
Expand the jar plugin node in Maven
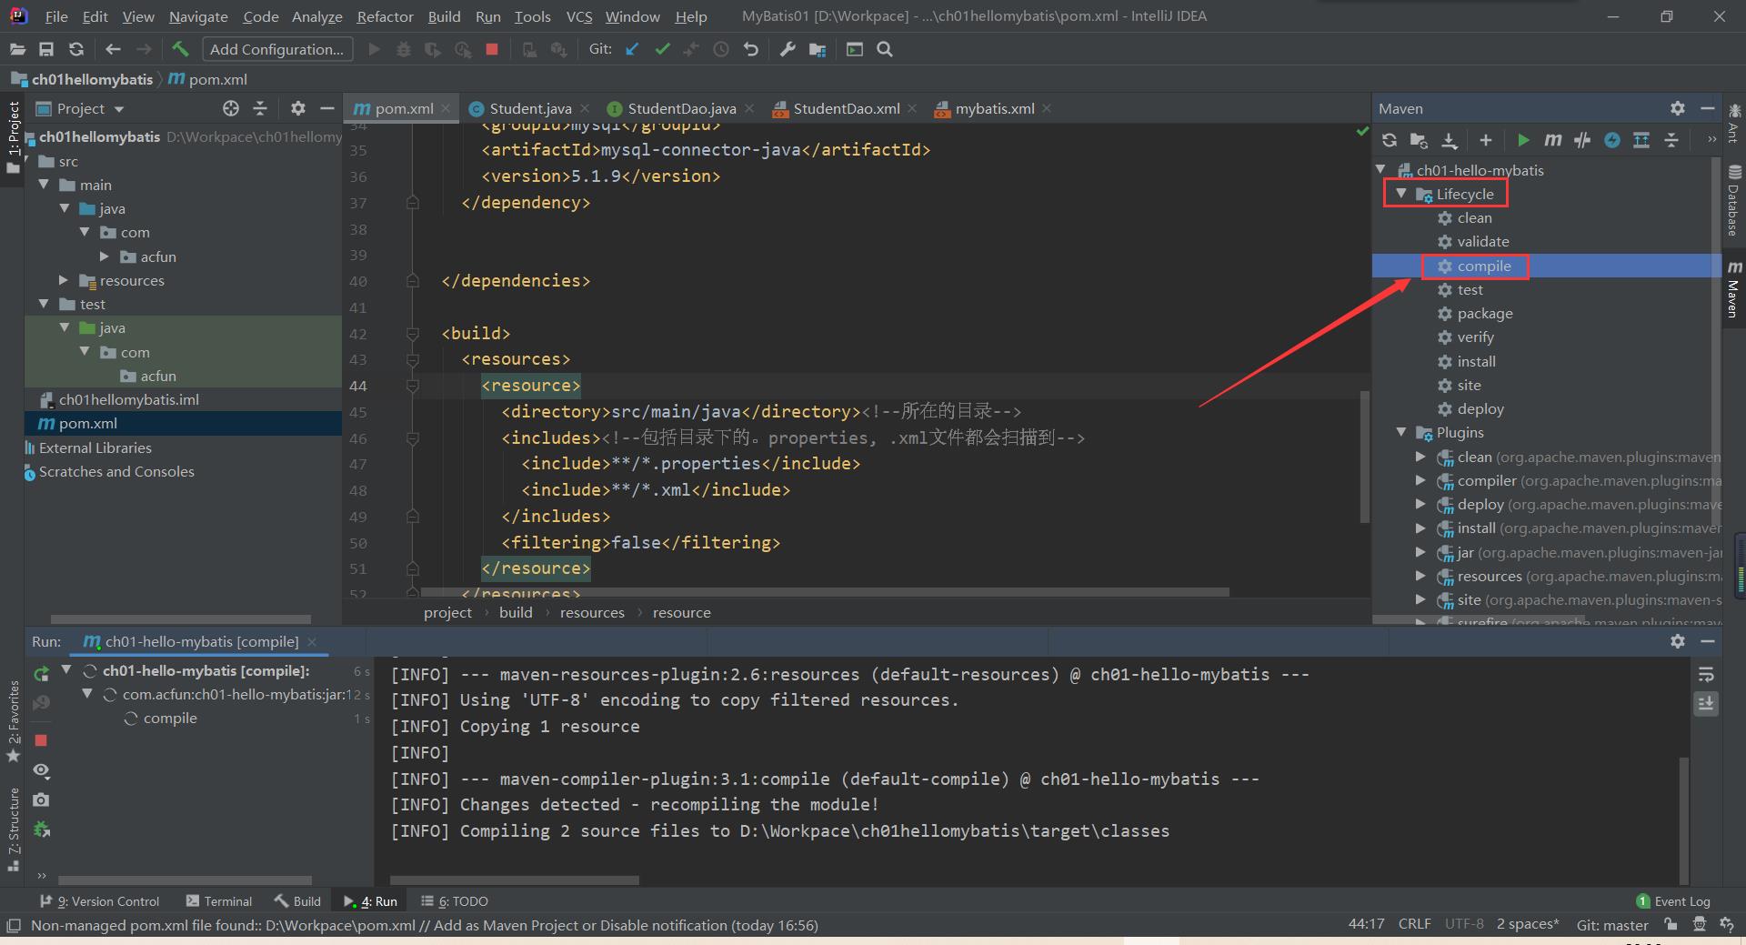tap(1420, 552)
